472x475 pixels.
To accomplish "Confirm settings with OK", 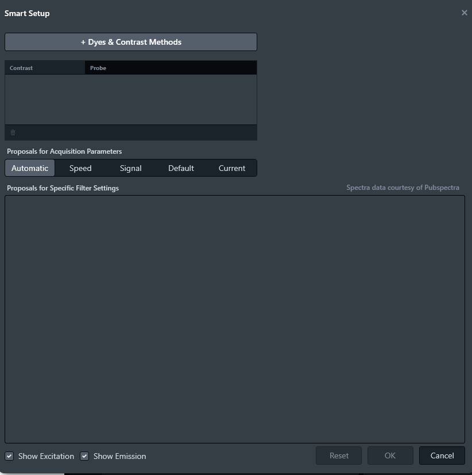I will (x=390, y=455).
